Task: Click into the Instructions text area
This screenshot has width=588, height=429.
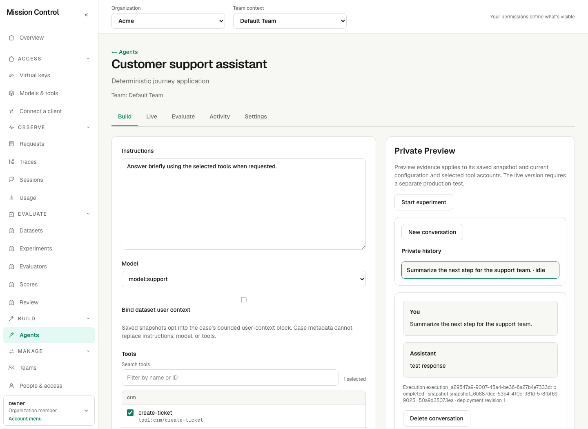Action: coord(244,204)
